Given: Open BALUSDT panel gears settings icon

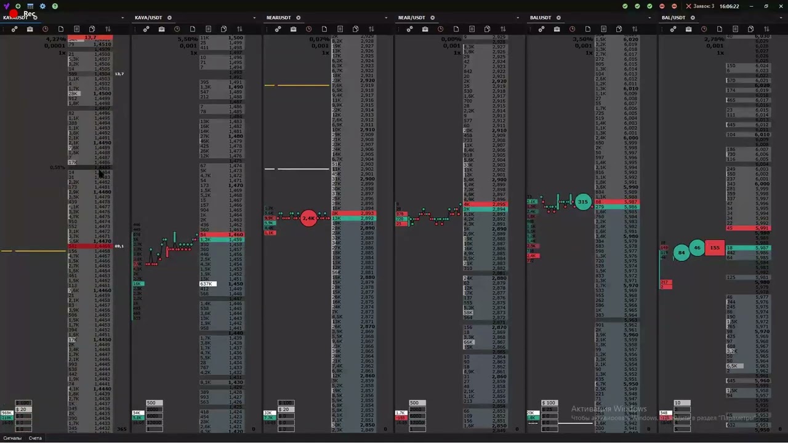Looking at the screenshot, I should (541, 29).
